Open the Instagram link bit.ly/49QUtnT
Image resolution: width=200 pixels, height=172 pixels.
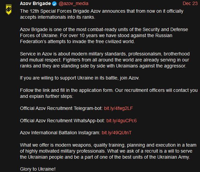tap(117, 133)
